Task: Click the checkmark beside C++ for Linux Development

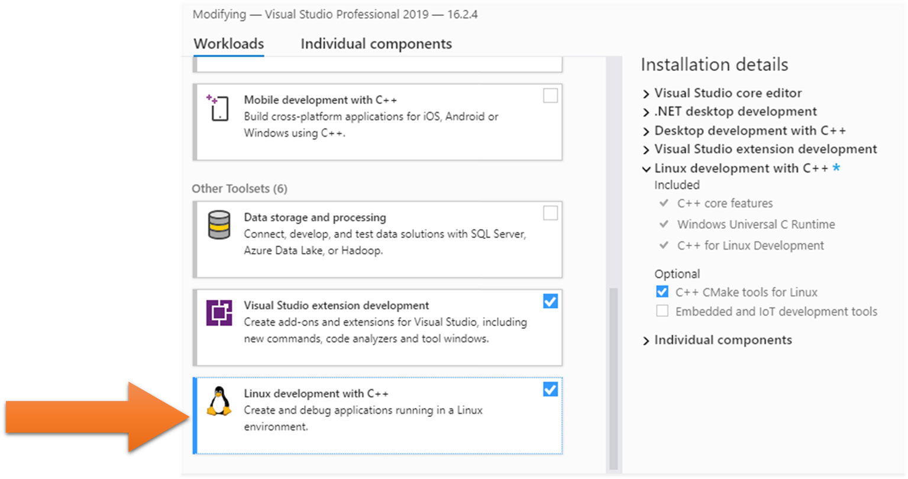Action: 664,245
